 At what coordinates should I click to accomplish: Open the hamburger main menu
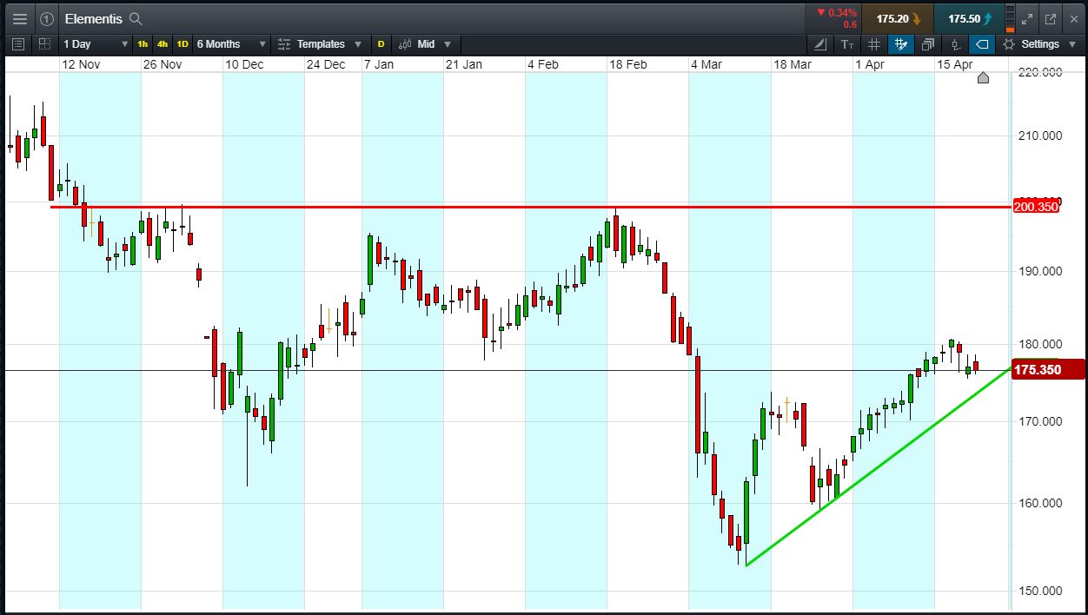[x=19, y=18]
